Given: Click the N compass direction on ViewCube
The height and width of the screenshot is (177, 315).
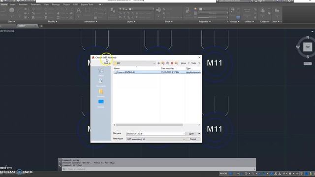Looking at the screenshot, I should click(308, 37).
